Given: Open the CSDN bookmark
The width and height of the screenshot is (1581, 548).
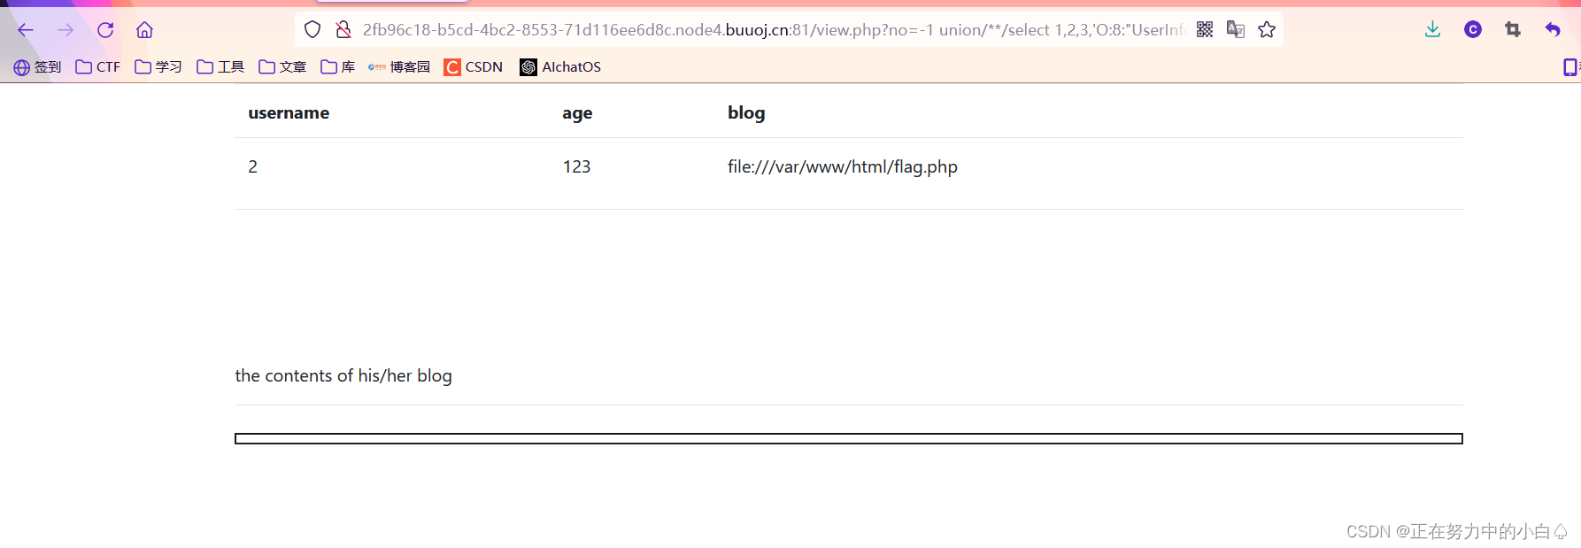Looking at the screenshot, I should click(x=474, y=67).
